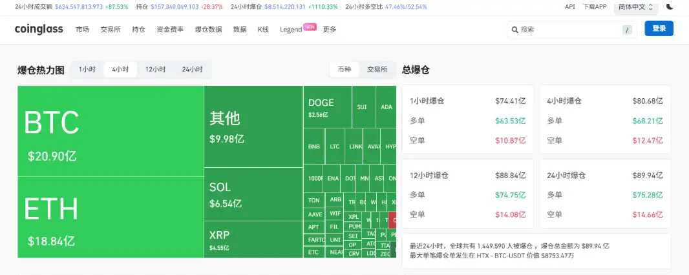Click the 登录 login button
The width and height of the screenshot is (689, 275).
click(x=659, y=28)
